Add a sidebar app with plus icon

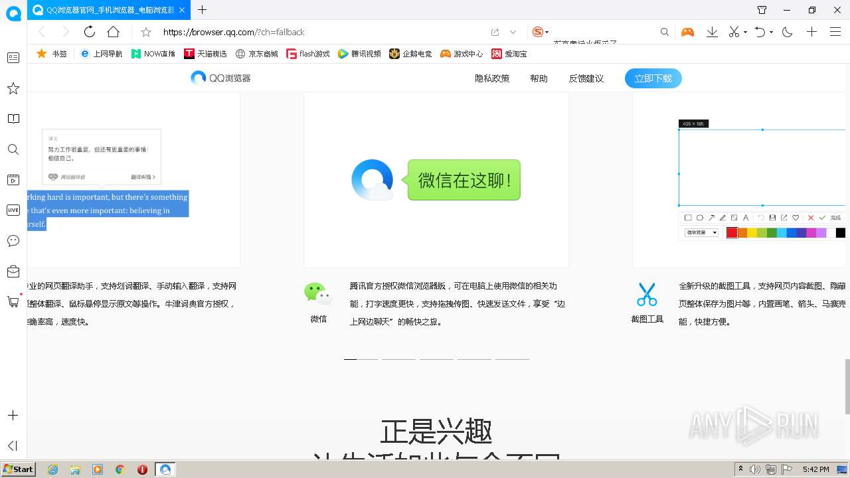coord(13,416)
